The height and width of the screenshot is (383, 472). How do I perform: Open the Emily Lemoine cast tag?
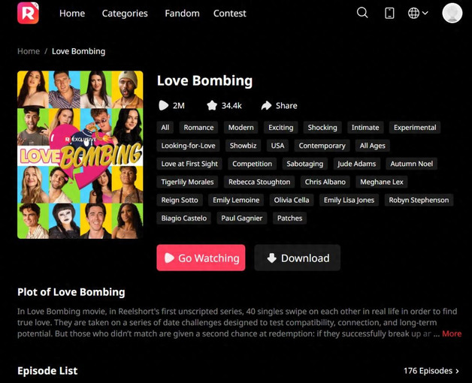[236, 200]
